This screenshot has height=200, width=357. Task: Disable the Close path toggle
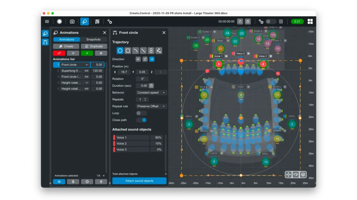[x=141, y=120]
